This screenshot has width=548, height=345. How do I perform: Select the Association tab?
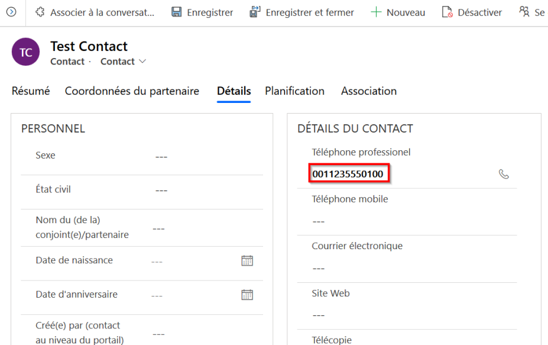[x=368, y=91]
